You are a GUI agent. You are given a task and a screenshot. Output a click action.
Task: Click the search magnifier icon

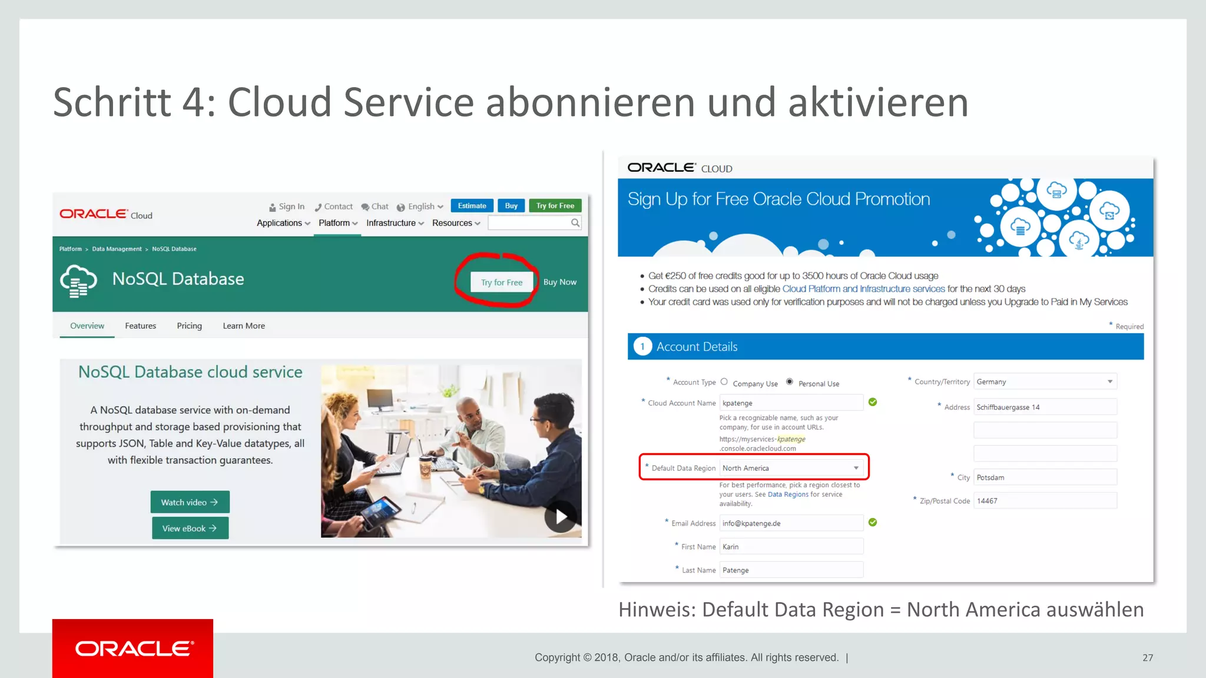(575, 222)
